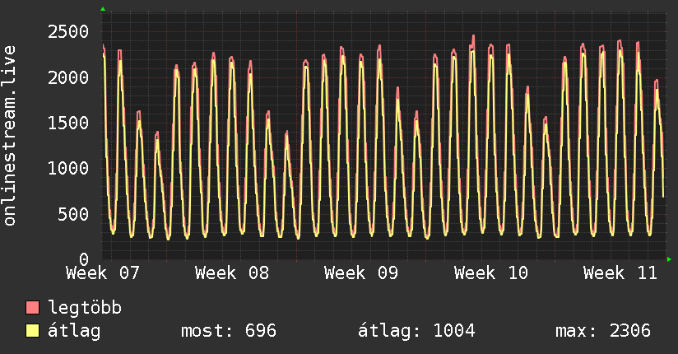Click the max: 2306 statistic
678x354 pixels.
click(x=603, y=331)
